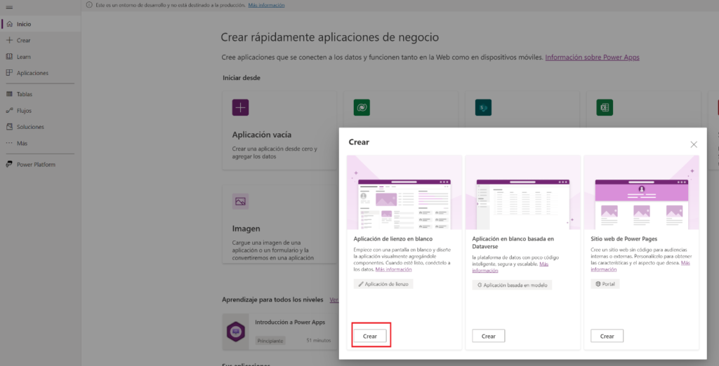Screen dimensions: 719x366
Task: Click the Learn book icon
Action: [x=9, y=57]
